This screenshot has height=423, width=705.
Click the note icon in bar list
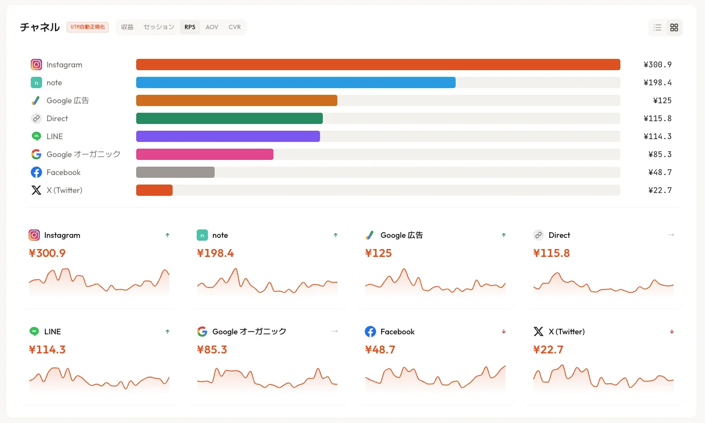(x=36, y=82)
